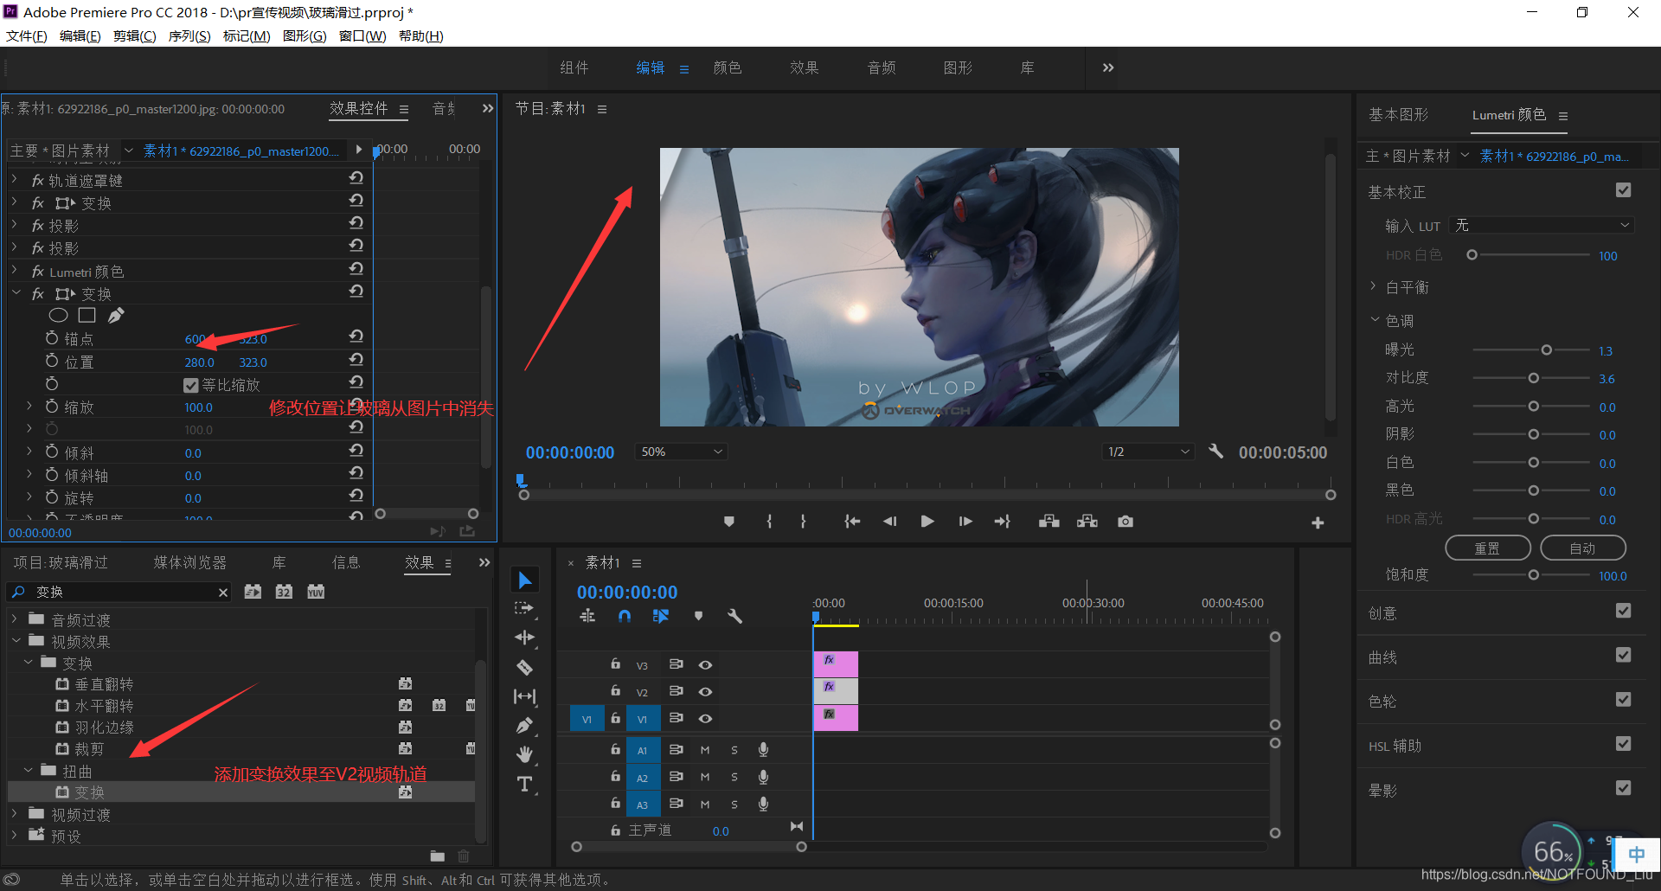The image size is (1661, 891).
Task: Open the 50% zoom level dropdown
Action: coord(681,452)
